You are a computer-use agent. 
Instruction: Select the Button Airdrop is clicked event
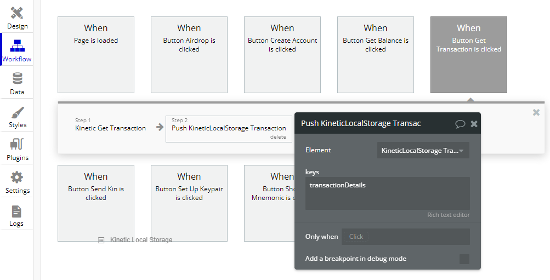pyautogui.click(x=189, y=55)
